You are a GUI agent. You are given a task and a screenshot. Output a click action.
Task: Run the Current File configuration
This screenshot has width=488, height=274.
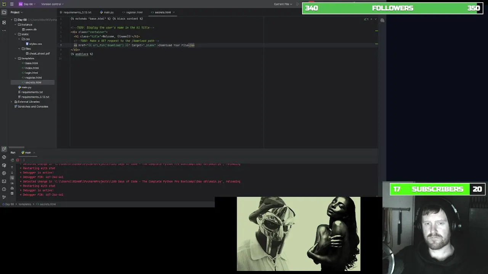coord(297,4)
